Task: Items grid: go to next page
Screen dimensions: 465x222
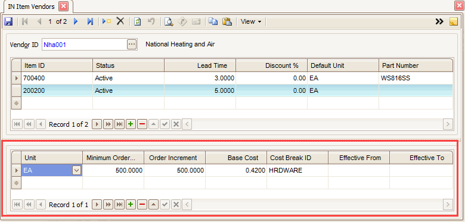Action: click(108, 124)
